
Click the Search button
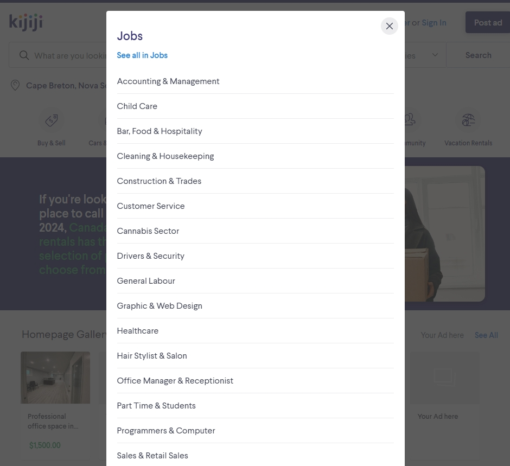478,55
